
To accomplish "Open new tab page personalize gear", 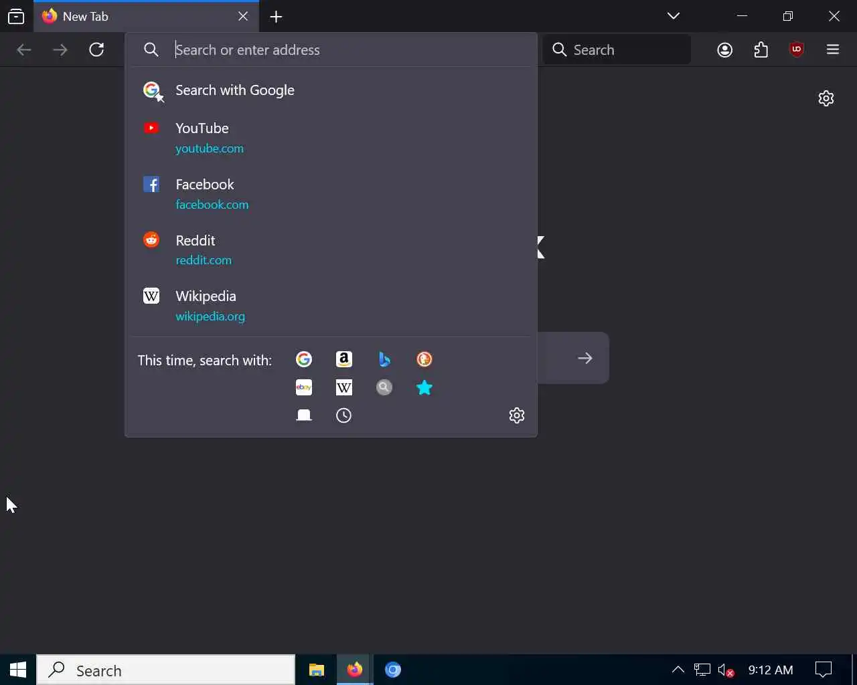I will (x=826, y=98).
